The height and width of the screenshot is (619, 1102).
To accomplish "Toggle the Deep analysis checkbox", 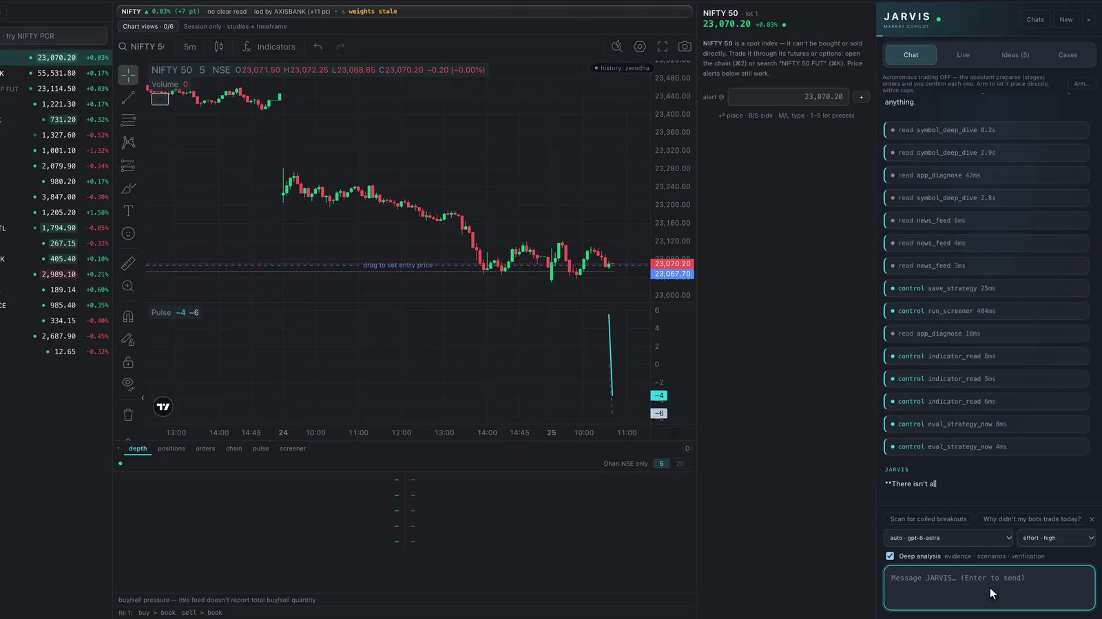I will click(890, 556).
